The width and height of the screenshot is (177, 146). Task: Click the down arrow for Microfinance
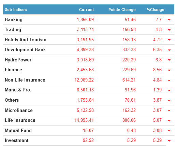tap(169, 111)
